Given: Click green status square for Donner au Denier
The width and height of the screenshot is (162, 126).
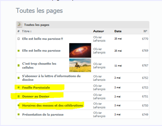Looking at the screenshot, I should pyautogui.click(x=19, y=97).
